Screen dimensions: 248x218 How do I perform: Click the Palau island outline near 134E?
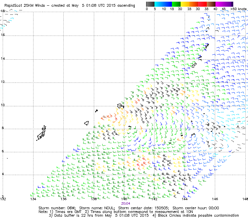(42, 133)
